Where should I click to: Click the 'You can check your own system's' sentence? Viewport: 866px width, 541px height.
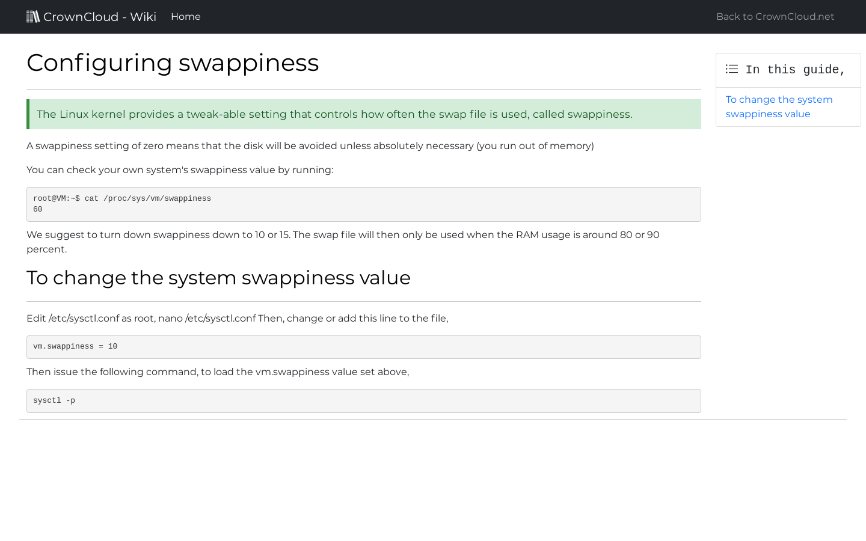click(x=180, y=170)
